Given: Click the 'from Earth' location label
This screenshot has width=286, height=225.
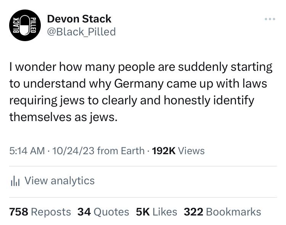Looking at the screenshot, I should (121, 151).
